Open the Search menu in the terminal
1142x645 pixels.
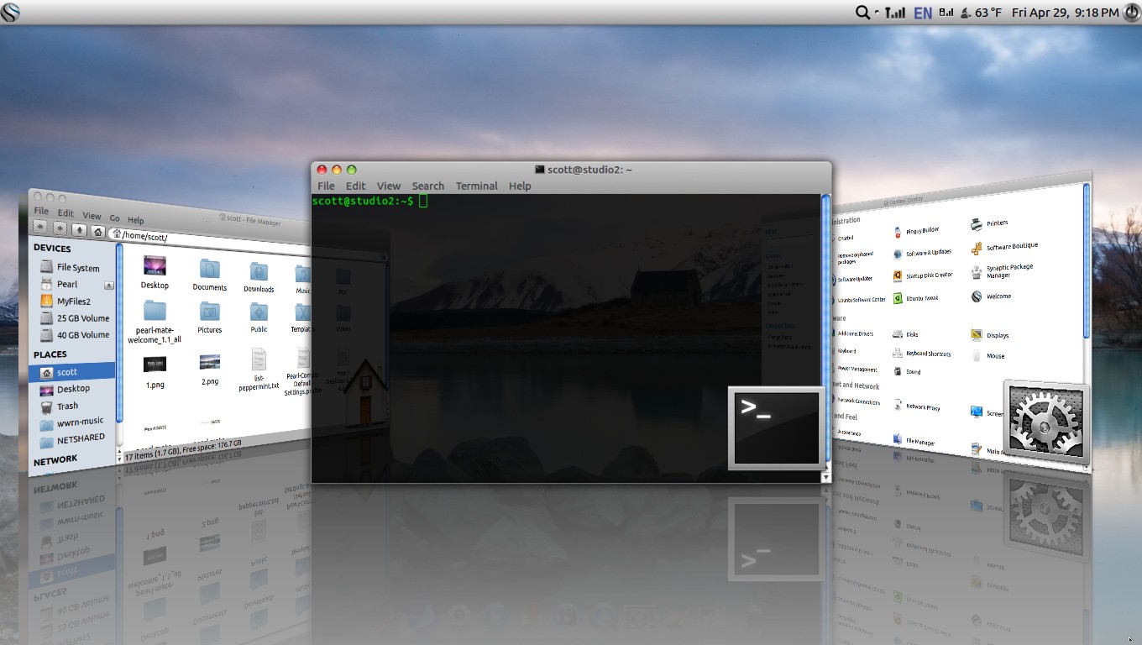(428, 186)
